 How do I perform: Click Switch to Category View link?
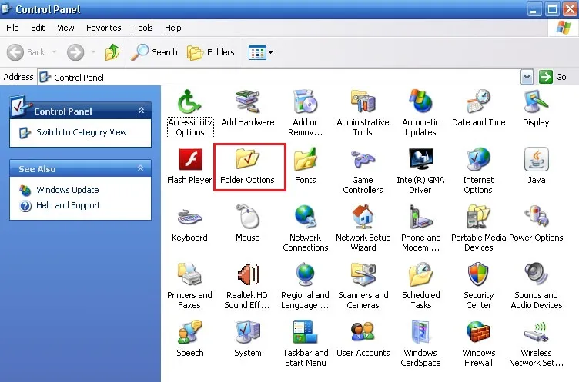click(x=82, y=132)
